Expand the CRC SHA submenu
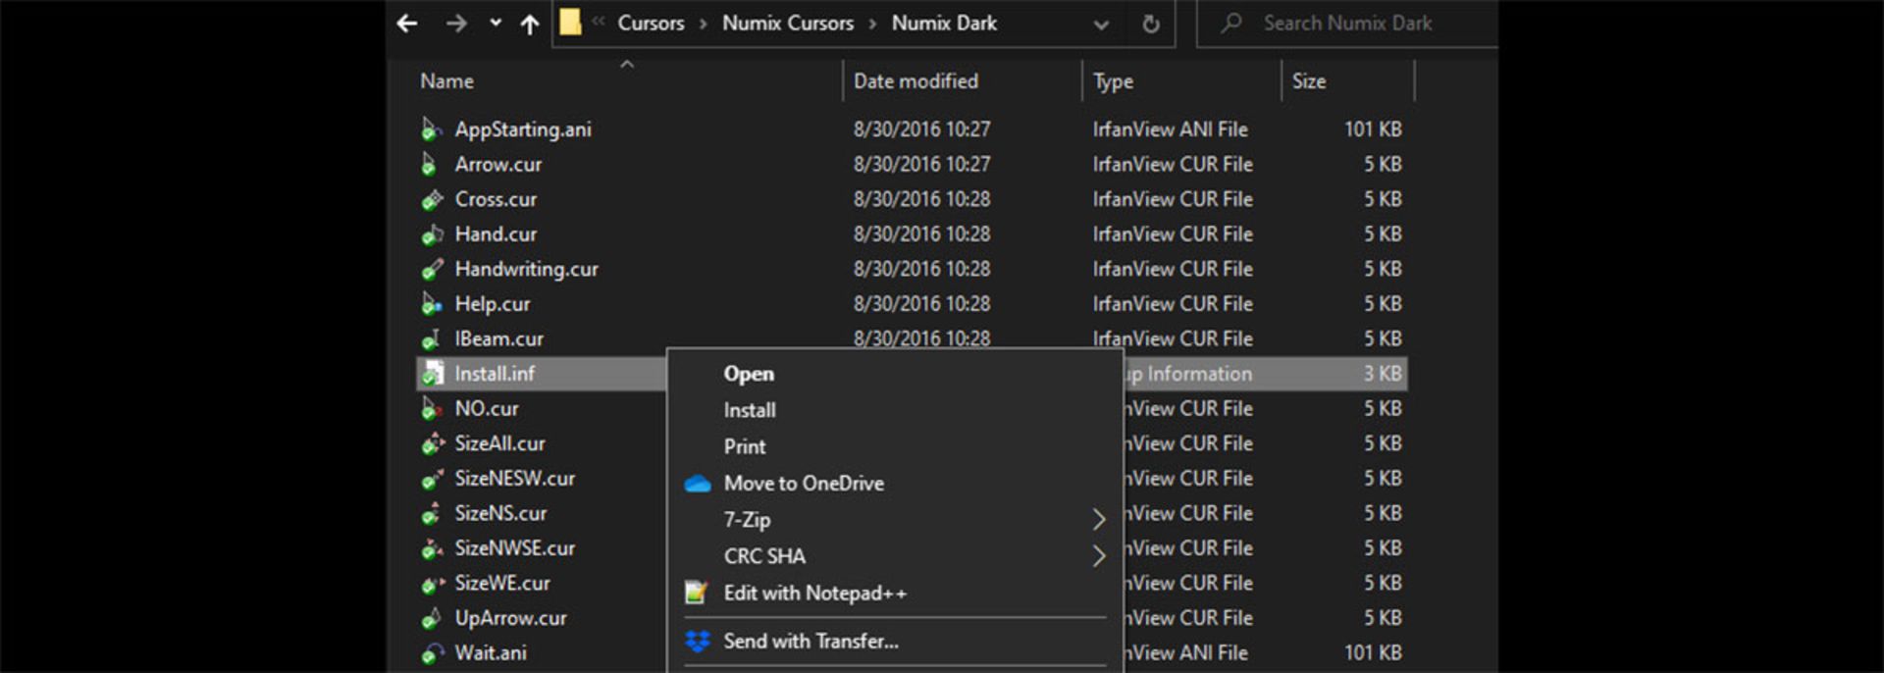 click(1098, 556)
